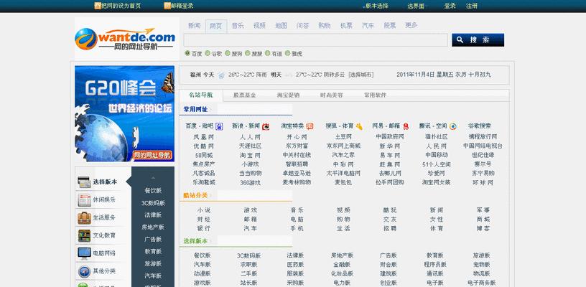This screenshot has height=287, width=586.
Task: Open the 购物 category under 酷站分类
Action: 343,220
